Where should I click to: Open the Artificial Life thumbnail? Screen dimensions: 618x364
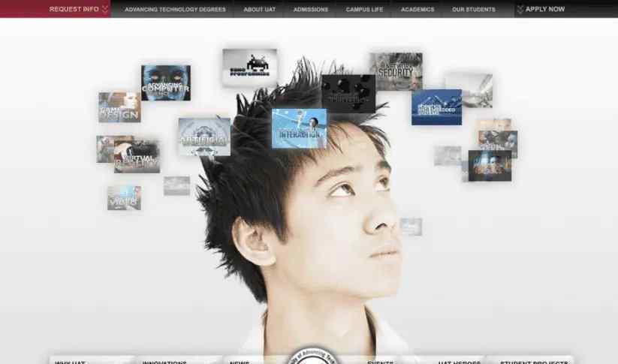click(204, 137)
